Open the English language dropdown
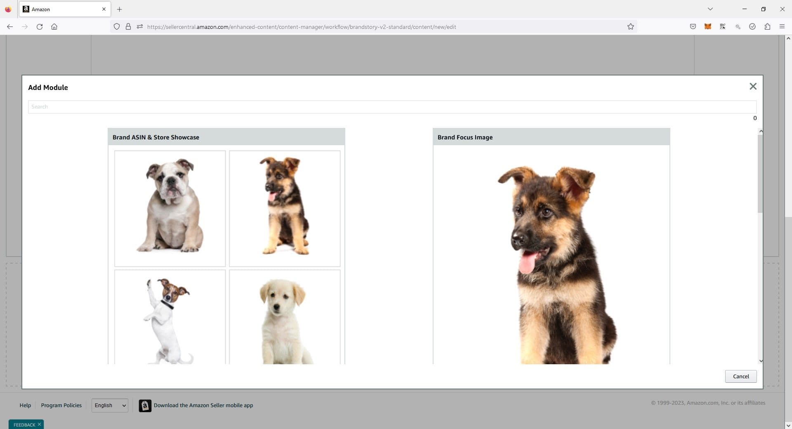 [110, 405]
